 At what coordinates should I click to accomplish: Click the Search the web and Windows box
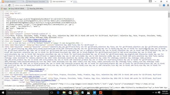[27, 93]
